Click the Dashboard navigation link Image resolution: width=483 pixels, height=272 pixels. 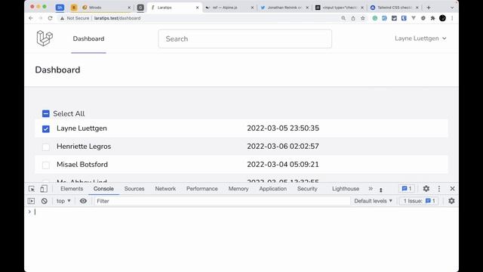[88, 39]
